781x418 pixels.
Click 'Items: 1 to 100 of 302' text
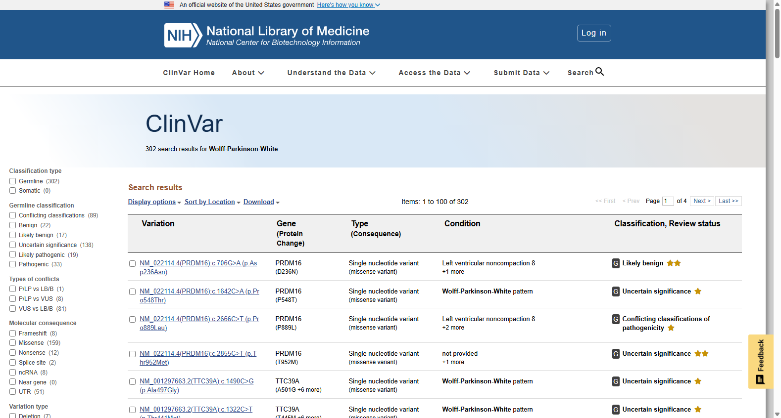pos(435,202)
